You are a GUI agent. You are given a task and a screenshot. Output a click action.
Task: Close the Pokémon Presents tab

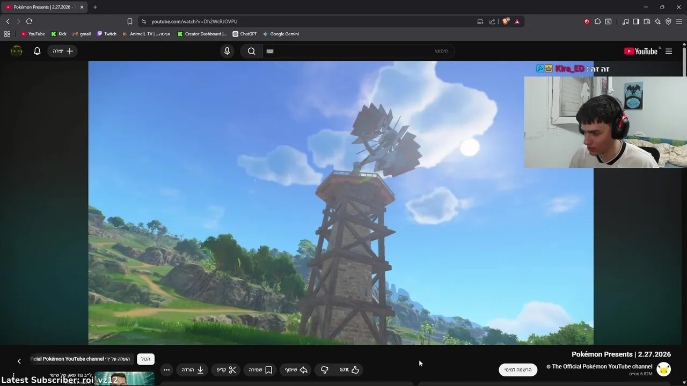tap(82, 7)
